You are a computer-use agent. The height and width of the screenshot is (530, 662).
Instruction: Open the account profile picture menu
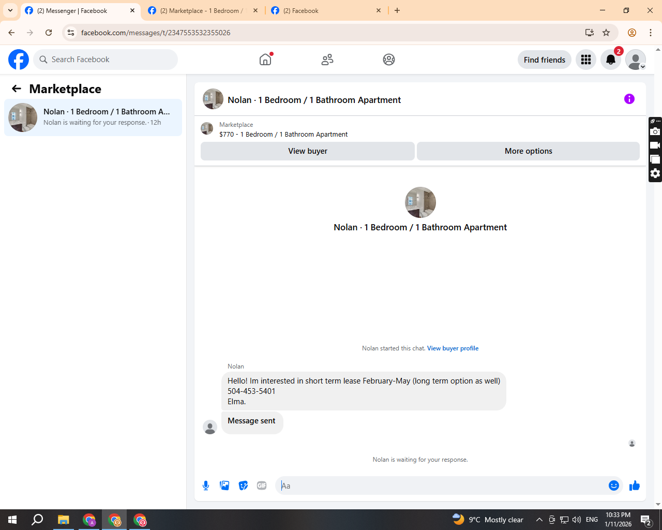636,60
